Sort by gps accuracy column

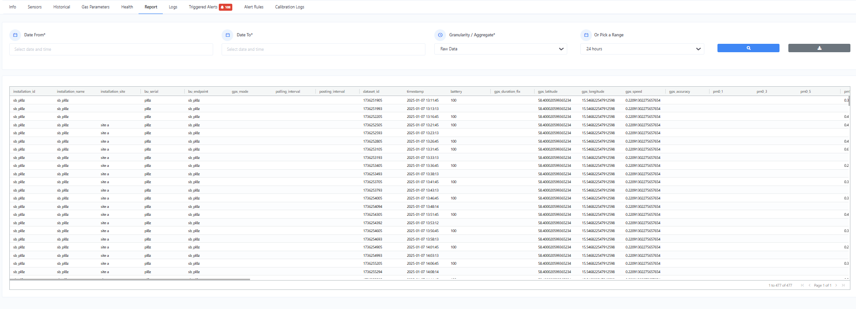680,92
